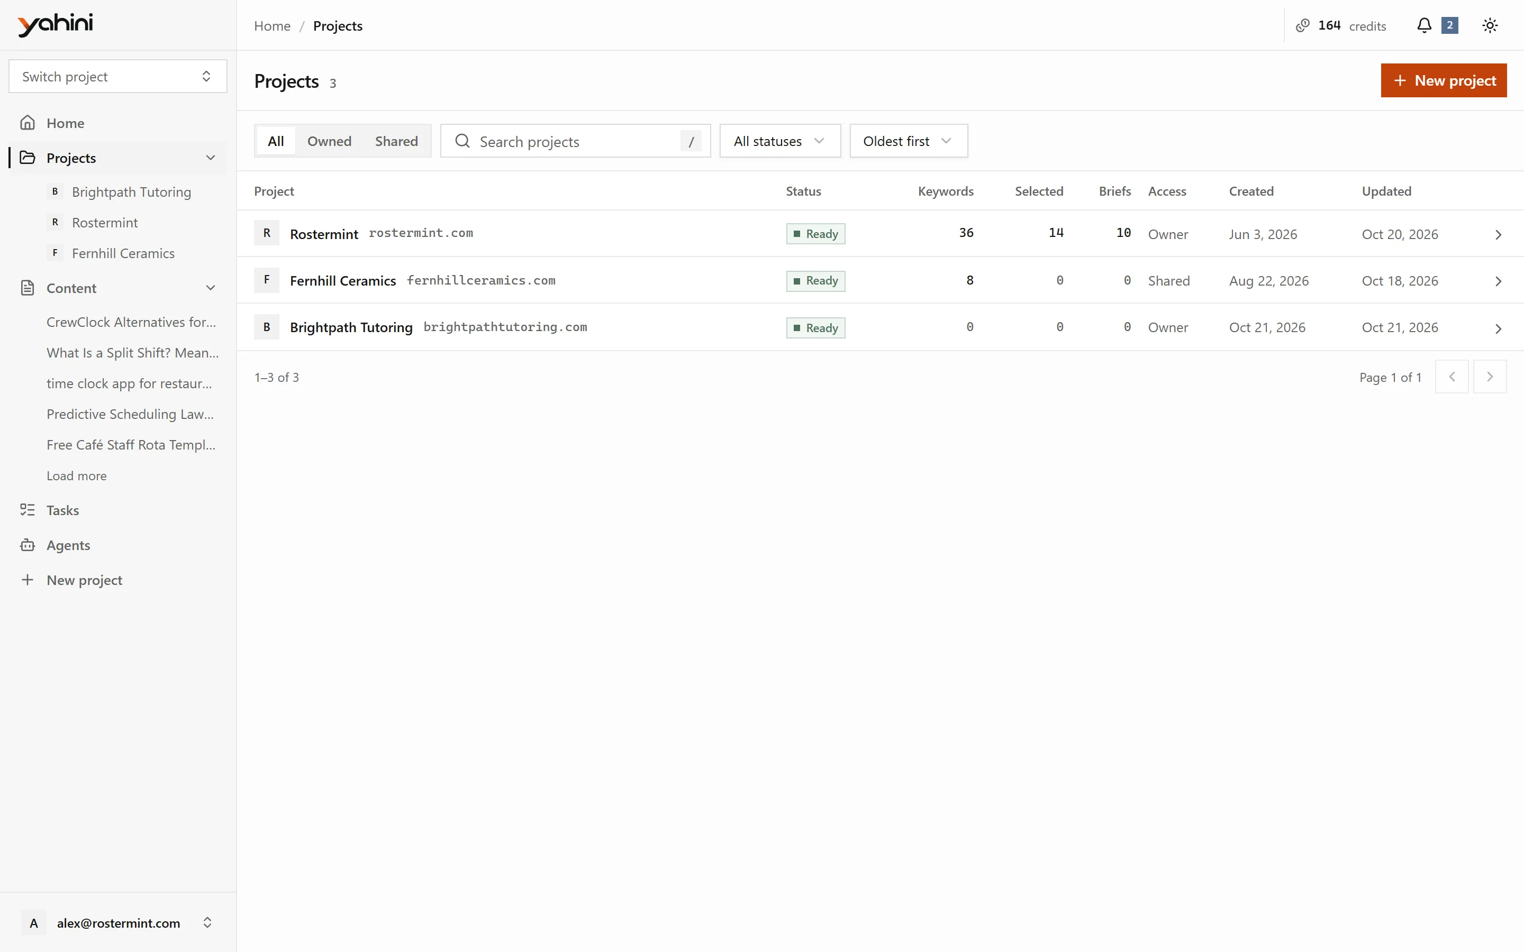Toggle light/dark theme sun icon
The image size is (1524, 952).
[1490, 26]
